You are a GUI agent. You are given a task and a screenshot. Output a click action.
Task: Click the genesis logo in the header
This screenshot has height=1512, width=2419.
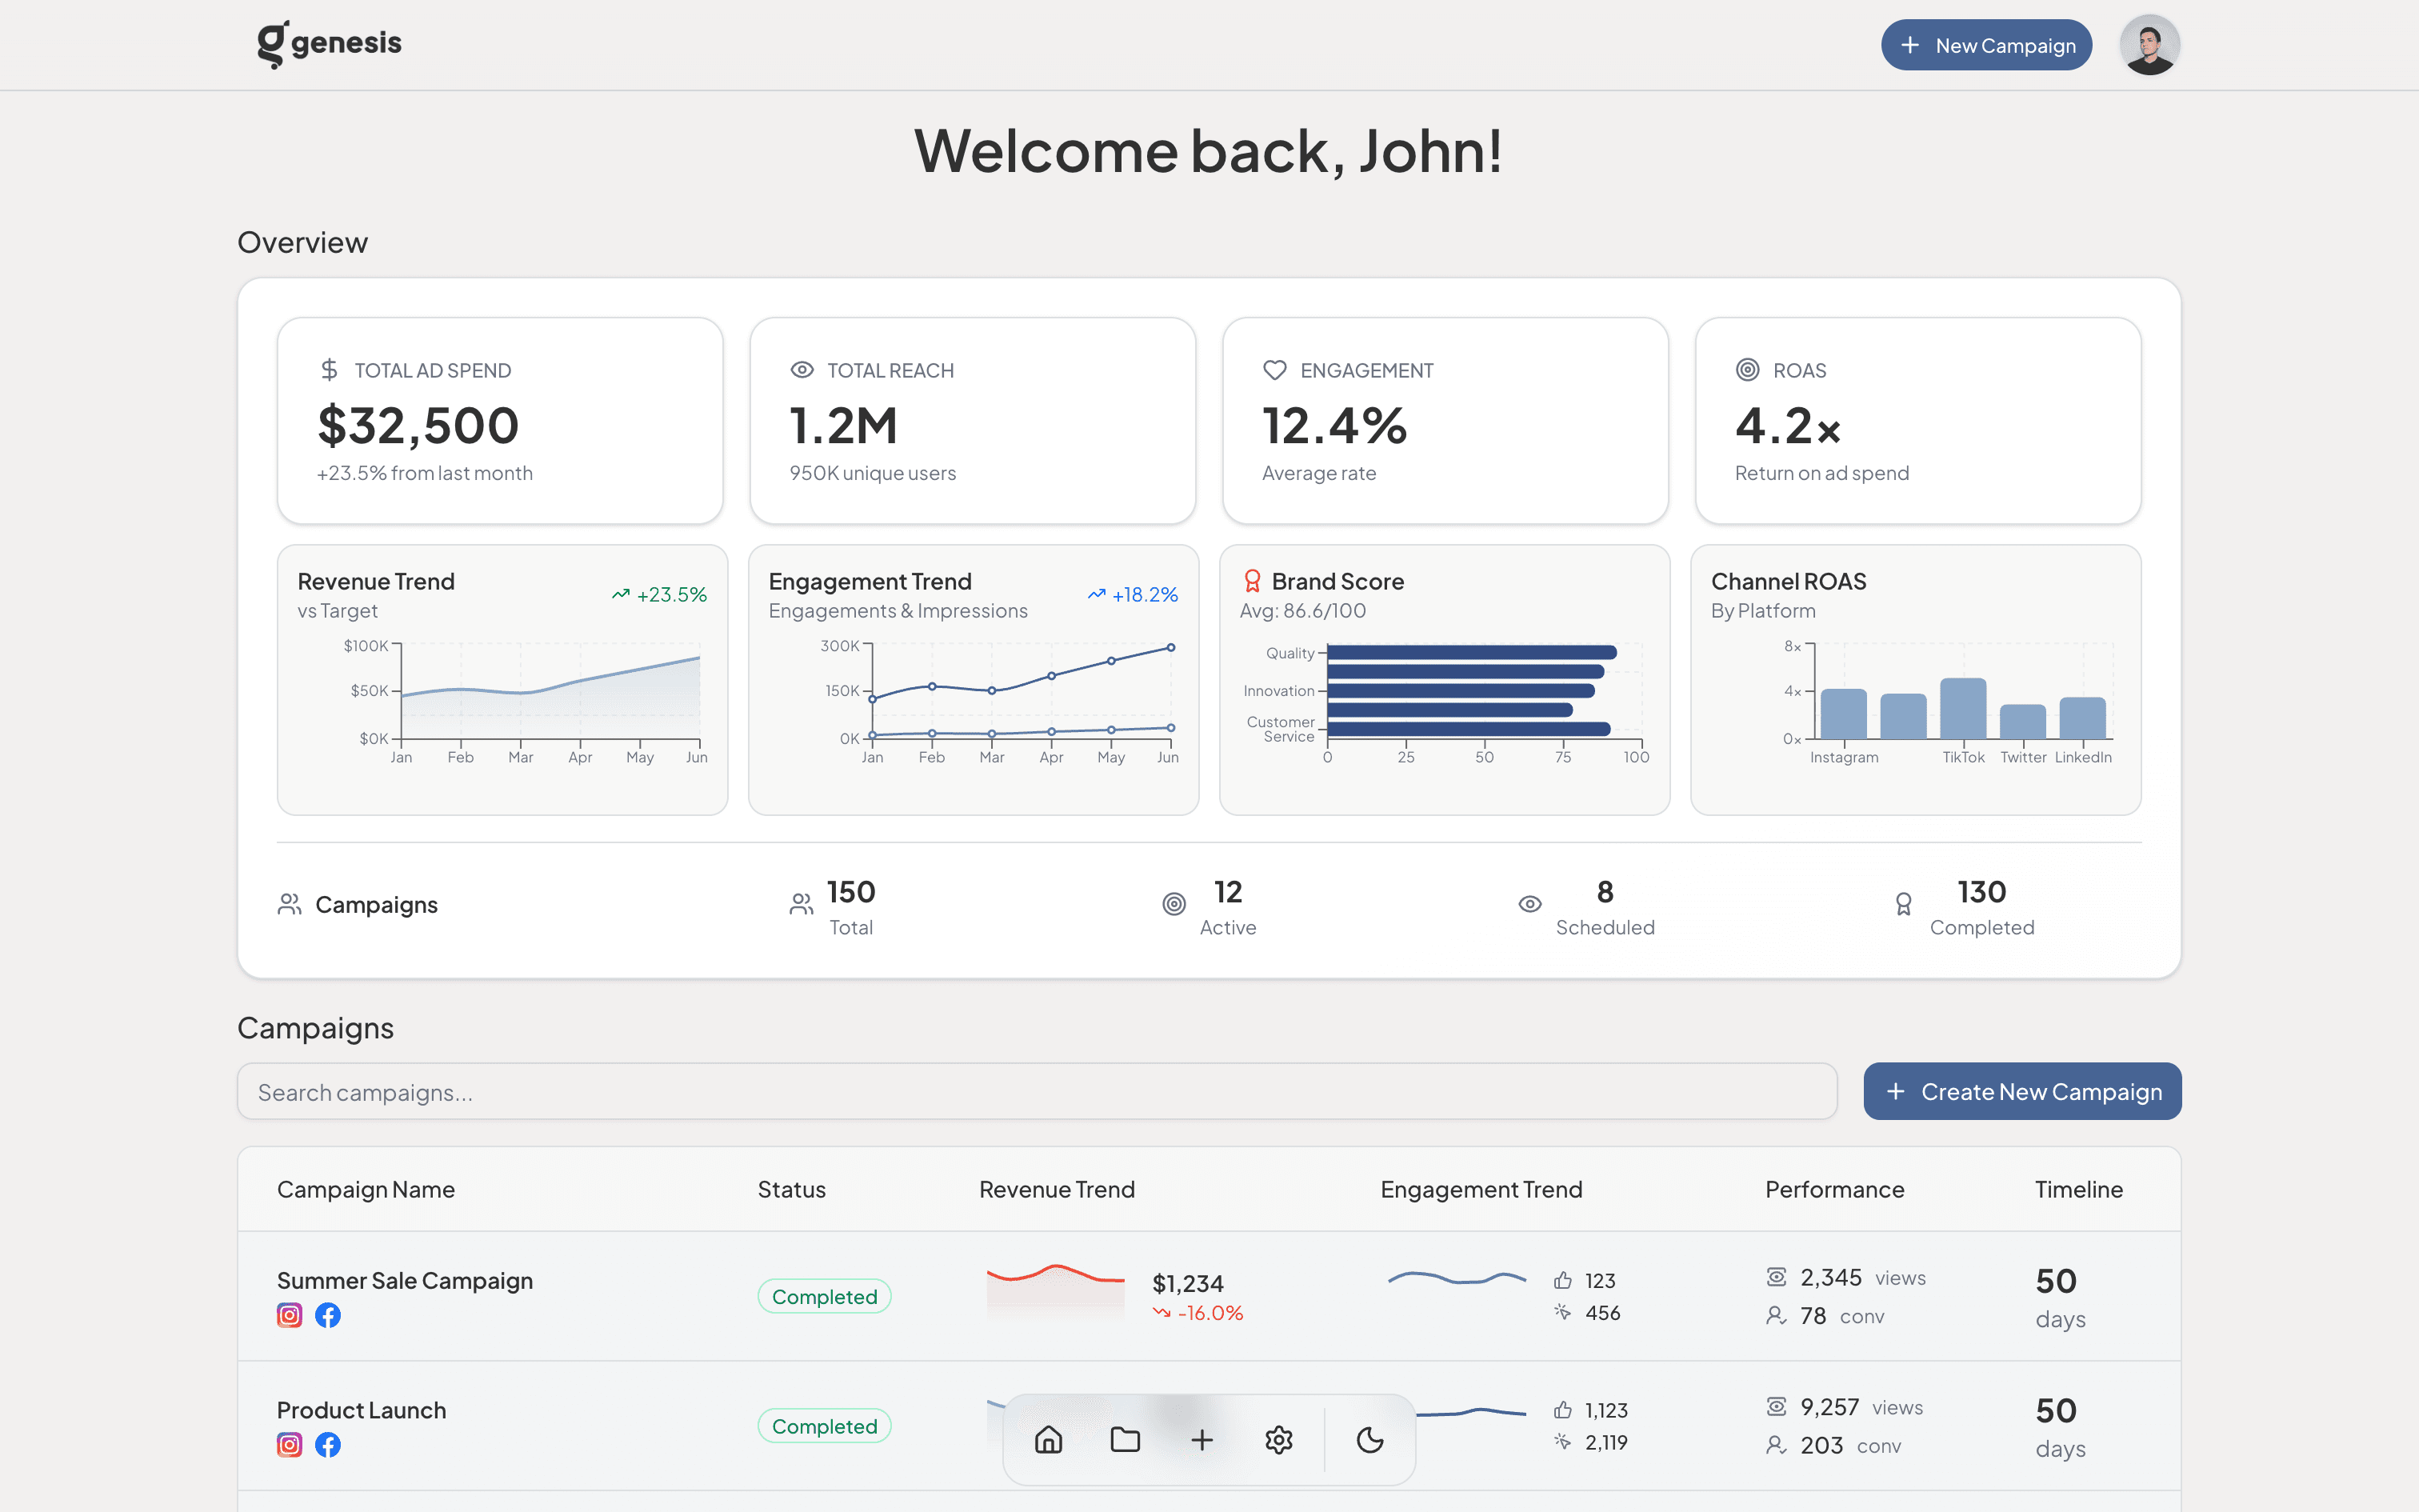pos(330,42)
